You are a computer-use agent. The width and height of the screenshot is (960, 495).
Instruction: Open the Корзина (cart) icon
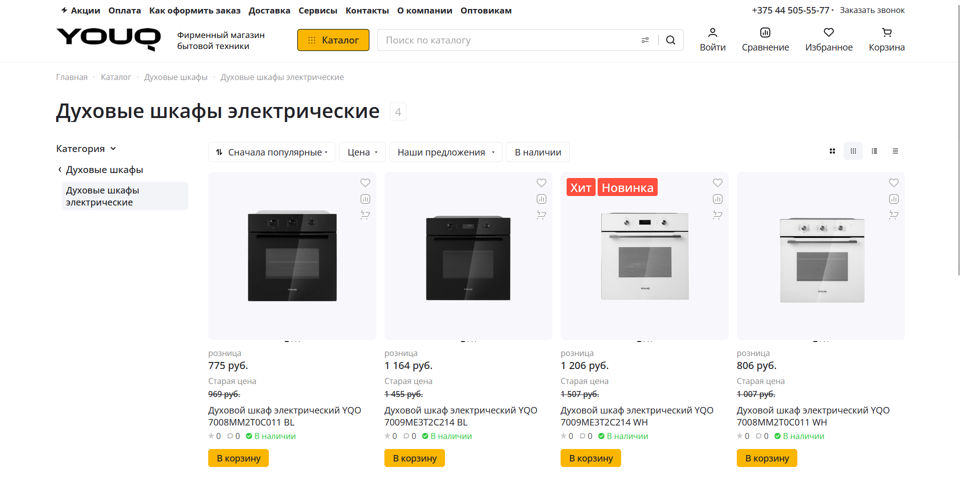(x=886, y=33)
